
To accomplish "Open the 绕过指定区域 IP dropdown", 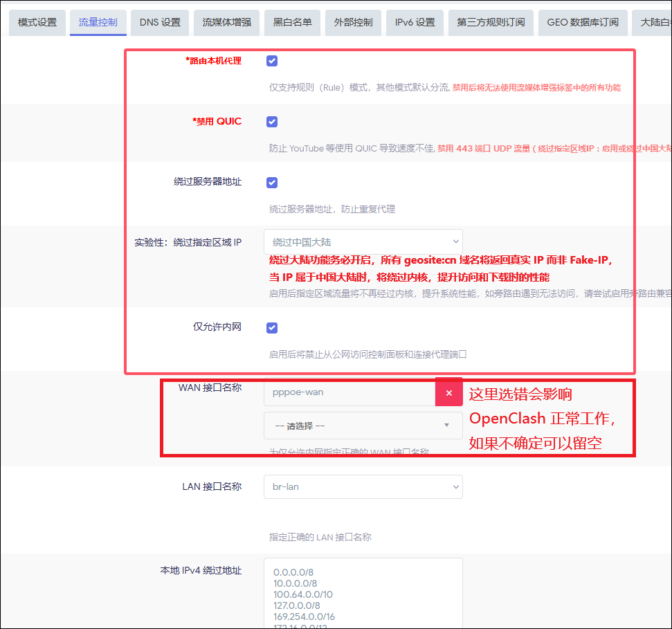I will pyautogui.click(x=363, y=242).
